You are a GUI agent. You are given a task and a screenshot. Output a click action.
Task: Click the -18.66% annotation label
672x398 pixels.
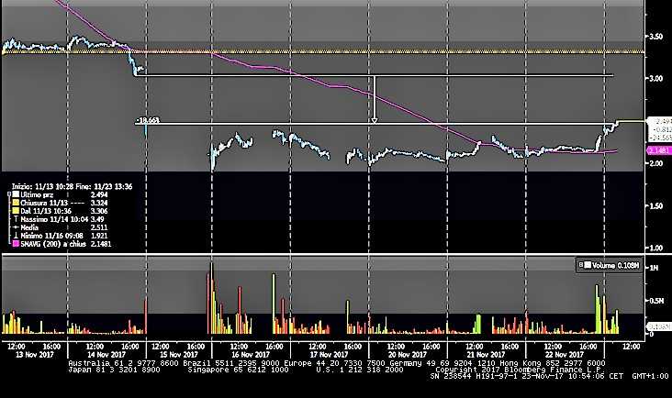coord(148,121)
